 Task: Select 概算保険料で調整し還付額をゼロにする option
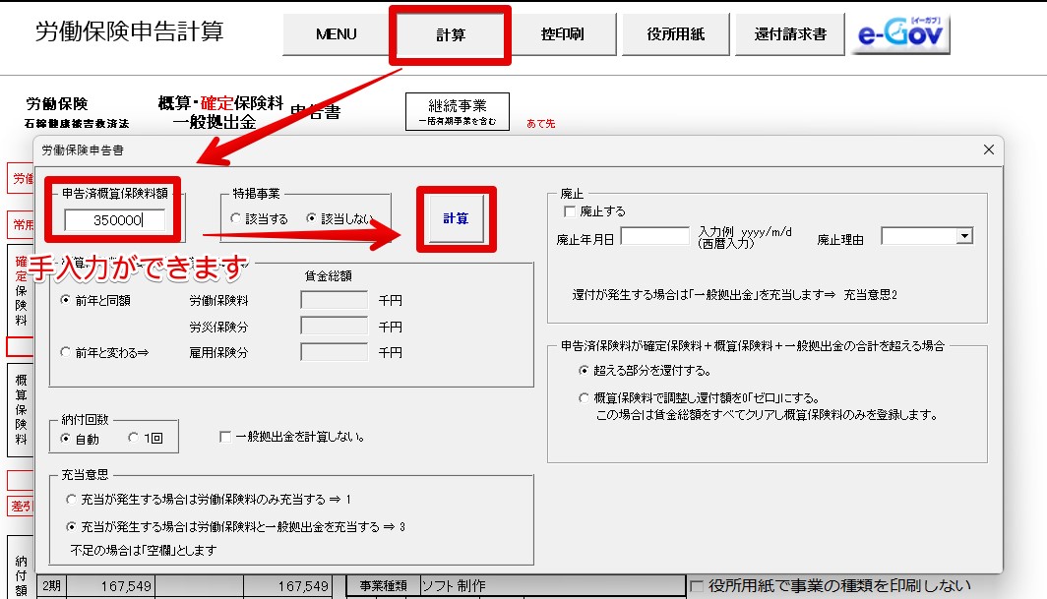[x=584, y=398]
